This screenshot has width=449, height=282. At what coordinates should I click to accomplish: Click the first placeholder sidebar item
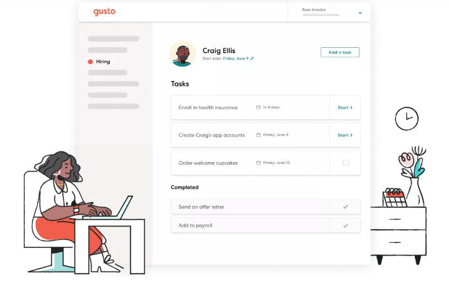tap(113, 39)
